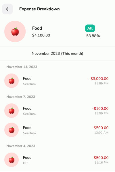Click the BPI account label
Screen dimensions: 115x172
pyautogui.click(x=26, y=163)
